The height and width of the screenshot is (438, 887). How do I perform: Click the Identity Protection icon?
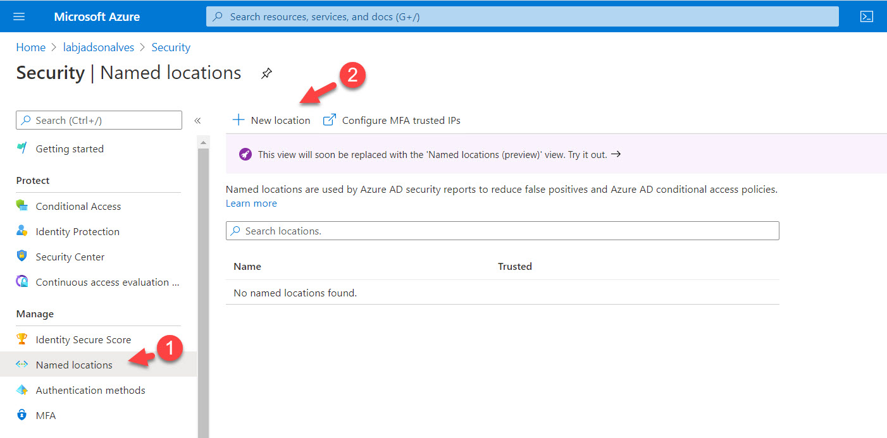(23, 231)
